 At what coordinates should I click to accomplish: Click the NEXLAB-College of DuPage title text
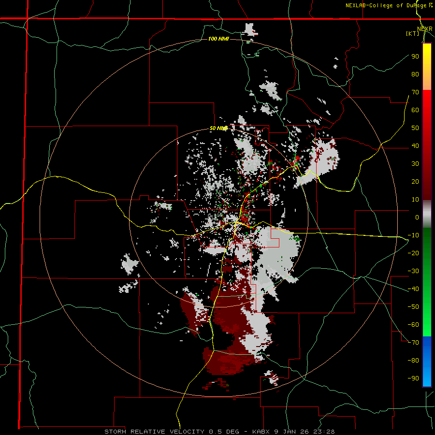point(389,5)
